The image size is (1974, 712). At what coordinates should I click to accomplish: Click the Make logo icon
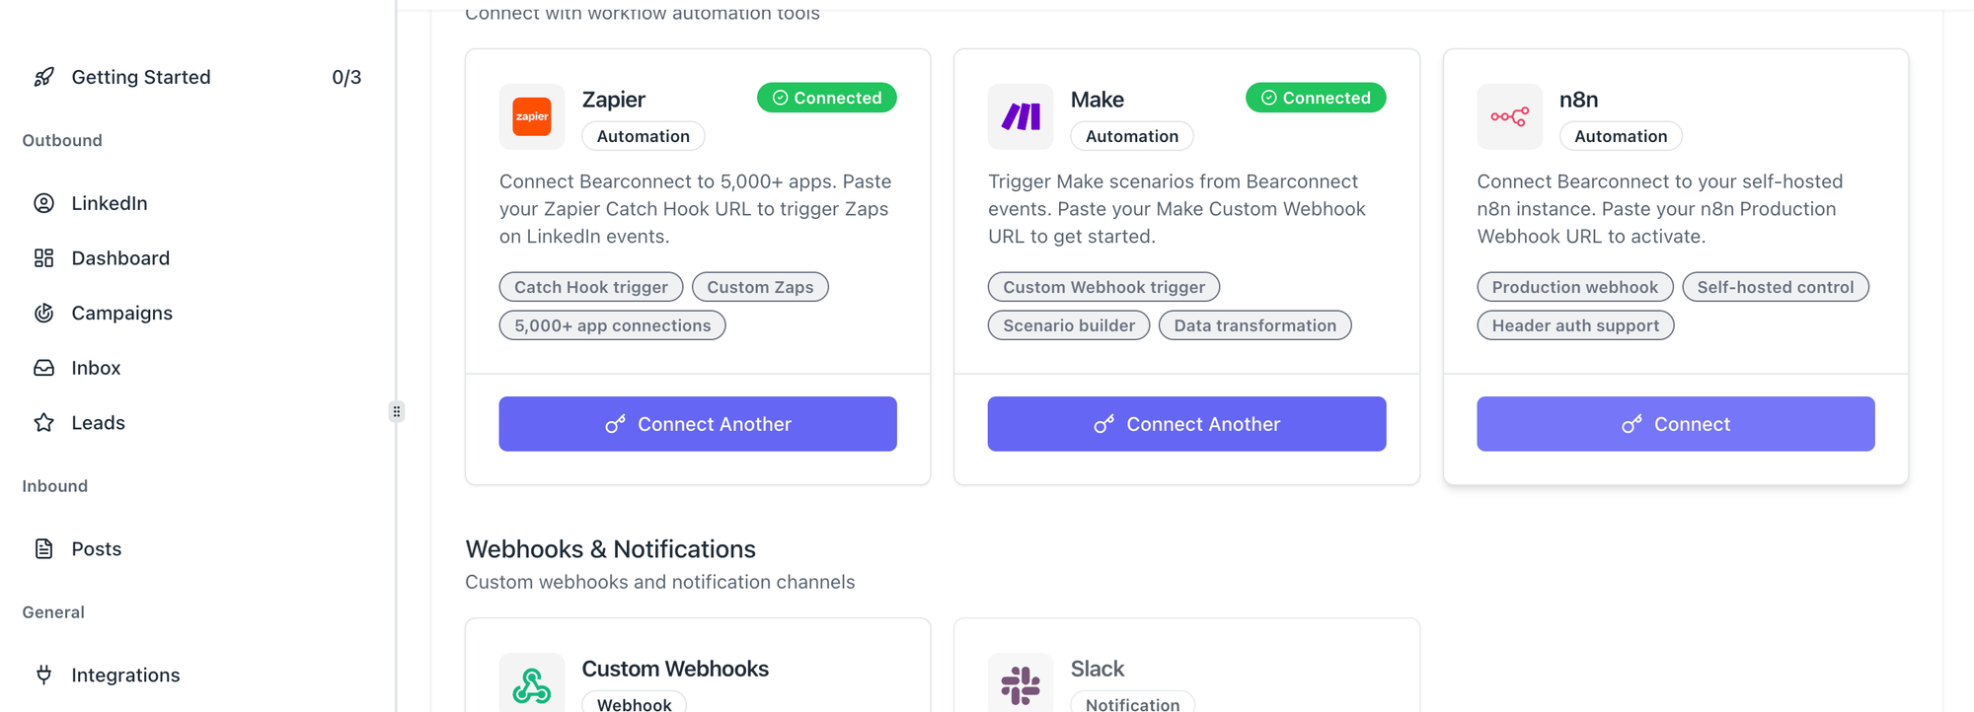coord(1021,116)
